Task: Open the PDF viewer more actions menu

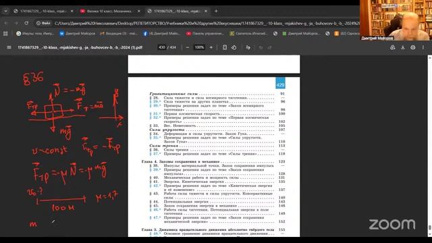Action: coord(423,47)
